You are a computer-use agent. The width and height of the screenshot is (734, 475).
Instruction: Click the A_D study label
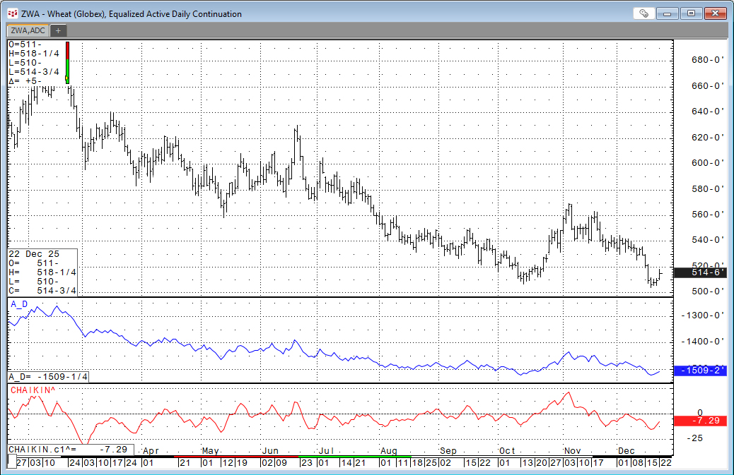tap(19, 304)
